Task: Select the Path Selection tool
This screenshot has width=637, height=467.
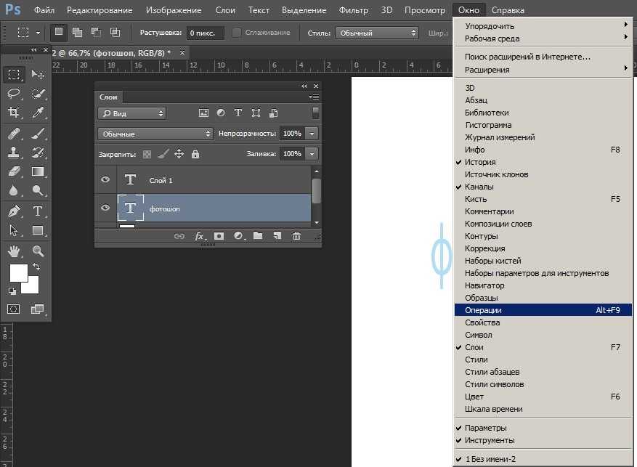Action: click(x=14, y=230)
